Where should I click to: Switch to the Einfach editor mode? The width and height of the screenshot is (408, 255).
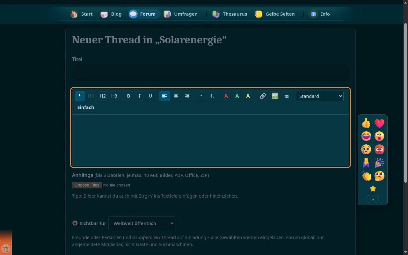pyautogui.click(x=86, y=107)
